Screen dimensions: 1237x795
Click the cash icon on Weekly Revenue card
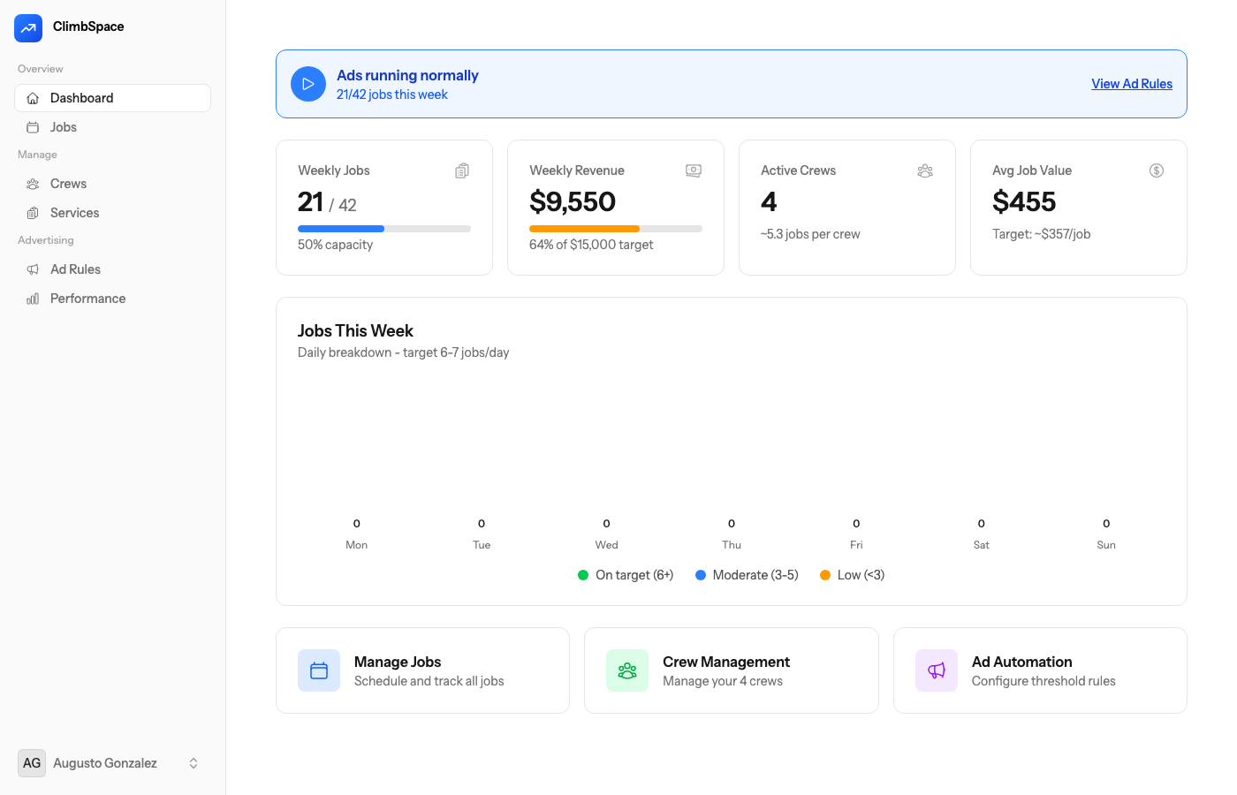[x=694, y=170]
